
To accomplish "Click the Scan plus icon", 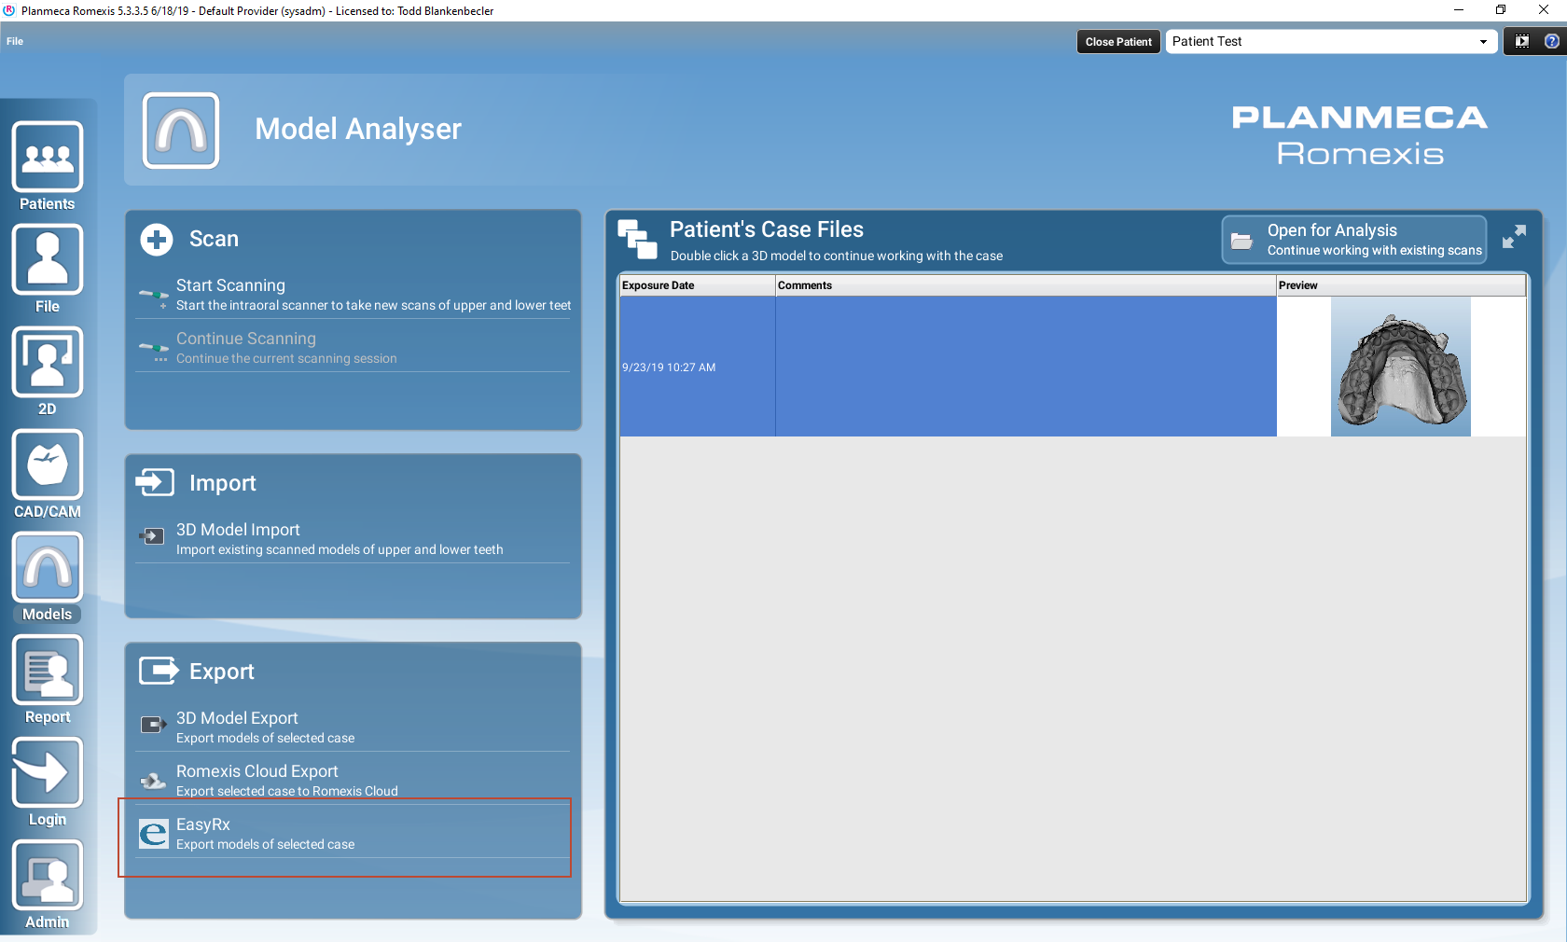I will (x=157, y=240).
